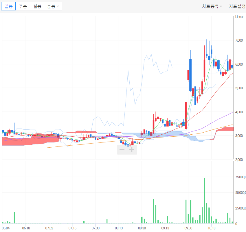Click the 10.18 date label
The width and height of the screenshot is (246, 232).
212,228
